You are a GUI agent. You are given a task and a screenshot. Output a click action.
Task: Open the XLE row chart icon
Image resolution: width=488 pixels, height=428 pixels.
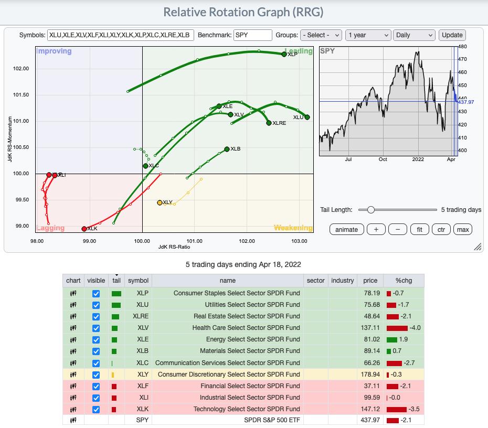(x=73, y=340)
